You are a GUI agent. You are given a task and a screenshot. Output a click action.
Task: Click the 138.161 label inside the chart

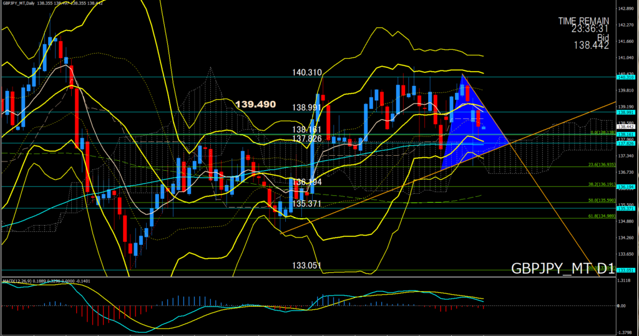click(307, 130)
